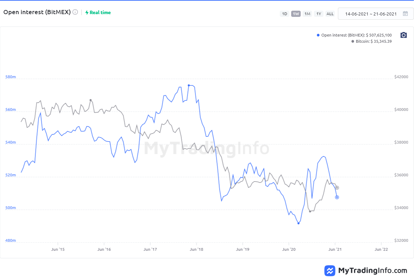The width and height of the screenshot is (414, 279).
Task: Click the blue Open interest legend dot
Action: coord(318,35)
